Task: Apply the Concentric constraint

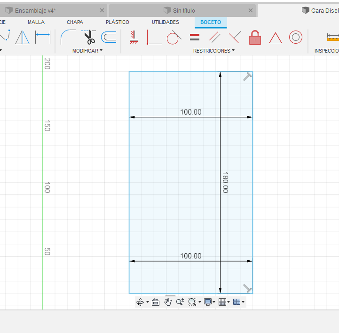Action: click(x=295, y=37)
